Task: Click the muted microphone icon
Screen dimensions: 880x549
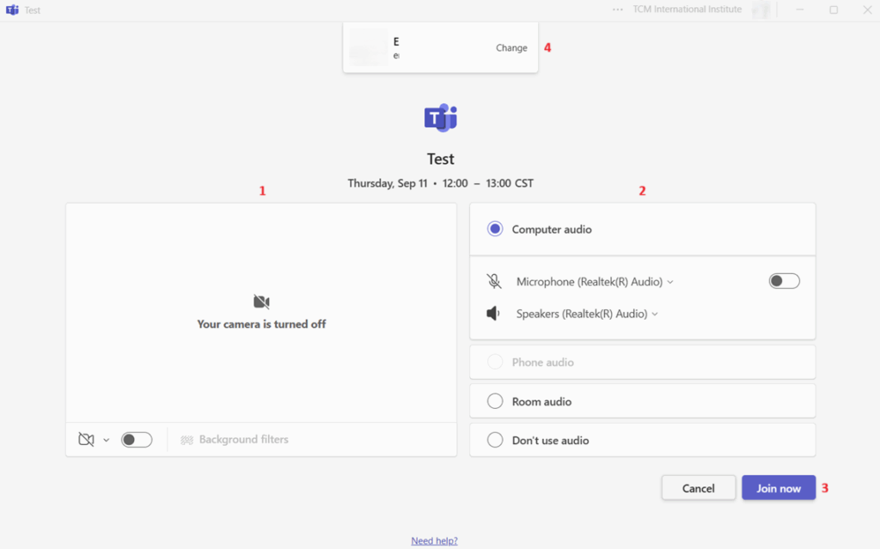Action: tap(494, 282)
